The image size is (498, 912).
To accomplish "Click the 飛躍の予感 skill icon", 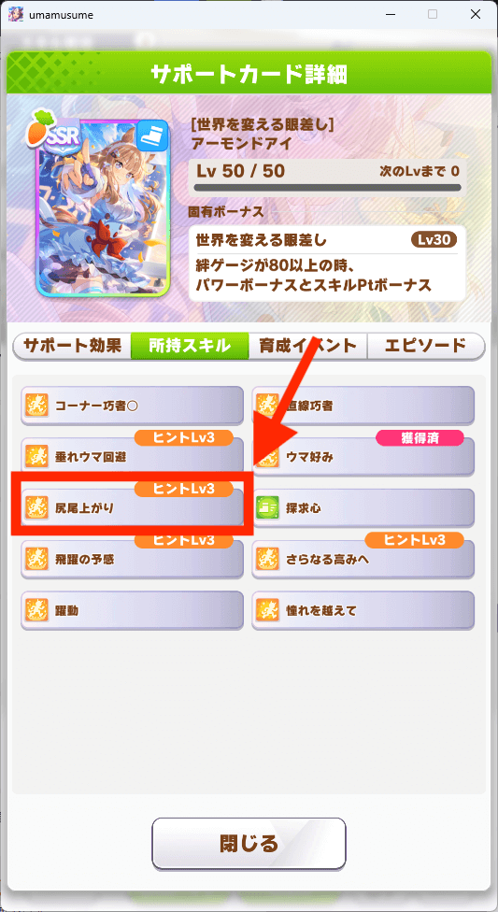I will [36, 560].
